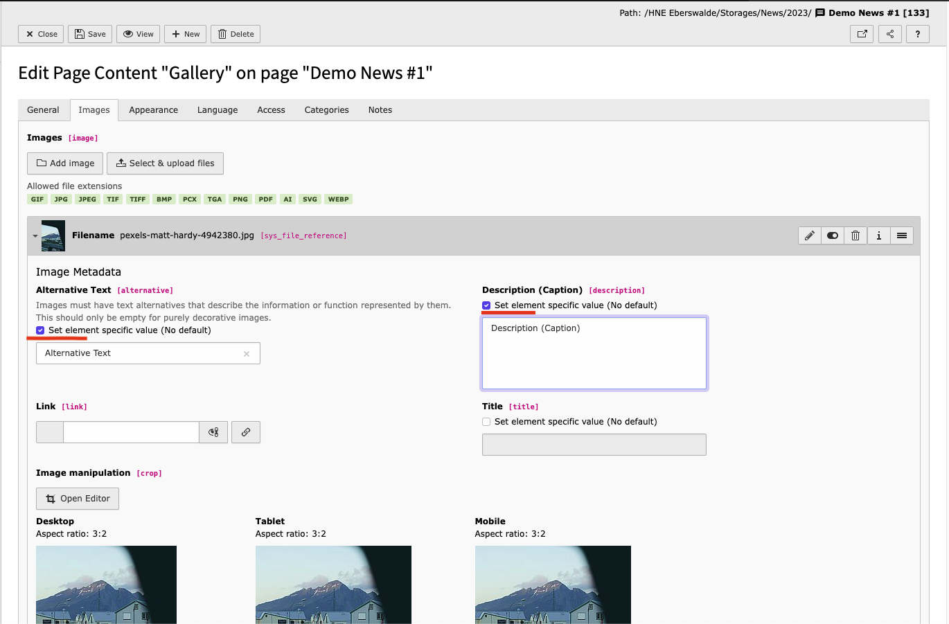Click the pencil edit icon for image
The height and width of the screenshot is (624, 949).
pyautogui.click(x=809, y=235)
